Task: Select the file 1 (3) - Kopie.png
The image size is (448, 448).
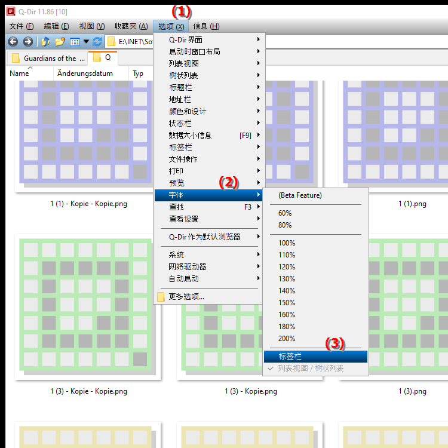Action: [x=250, y=391]
